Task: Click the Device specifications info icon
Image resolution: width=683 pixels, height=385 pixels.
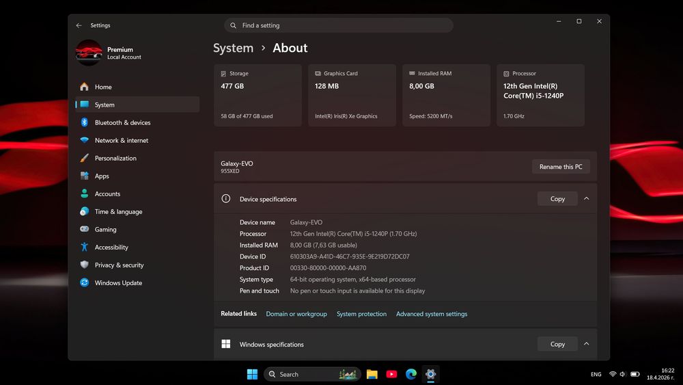Action: point(225,199)
